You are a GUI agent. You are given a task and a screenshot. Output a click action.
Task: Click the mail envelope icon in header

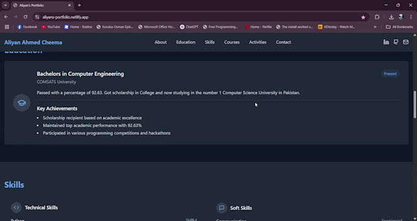(x=405, y=42)
